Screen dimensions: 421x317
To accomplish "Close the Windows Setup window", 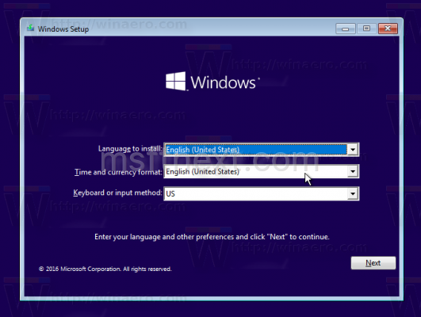I will 388,29.
